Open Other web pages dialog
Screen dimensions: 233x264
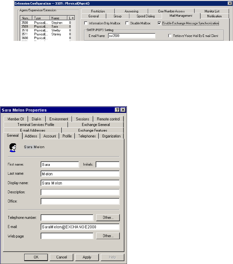pyautogui.click(x=108, y=236)
